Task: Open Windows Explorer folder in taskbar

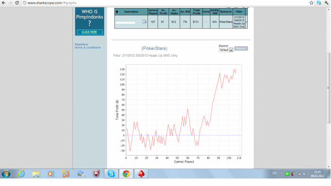Action: [36, 174]
